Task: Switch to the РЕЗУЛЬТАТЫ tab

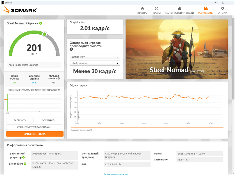Action: click(206, 10)
